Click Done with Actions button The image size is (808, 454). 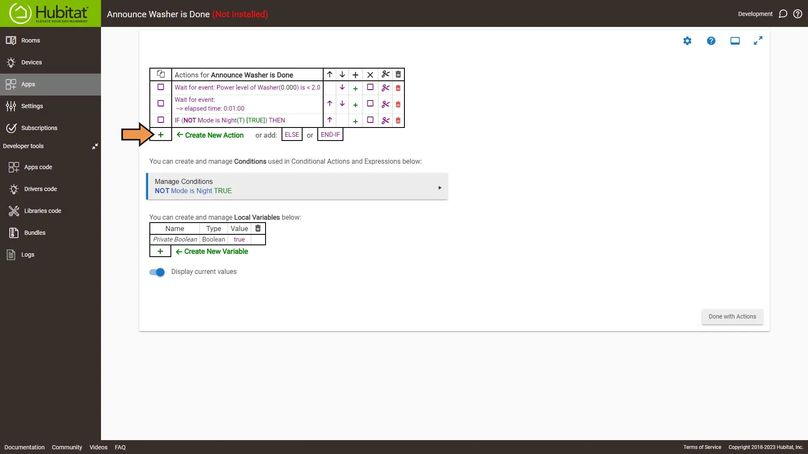pyautogui.click(x=732, y=316)
